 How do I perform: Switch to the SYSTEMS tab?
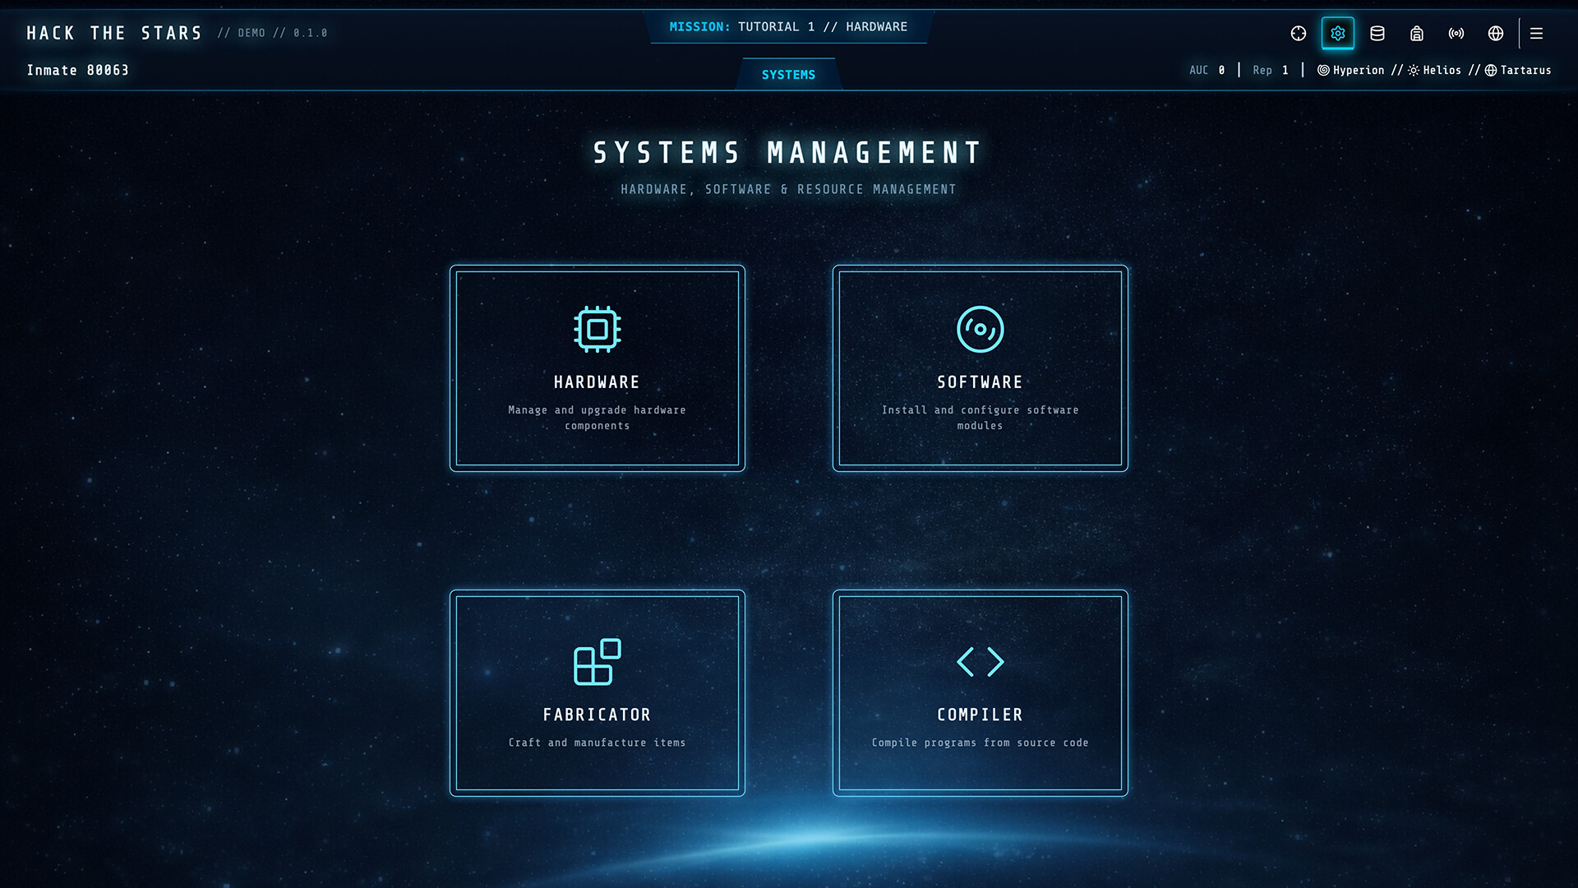pyautogui.click(x=787, y=74)
